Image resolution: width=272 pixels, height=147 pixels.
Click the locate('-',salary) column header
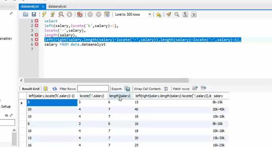(x=92, y=96)
